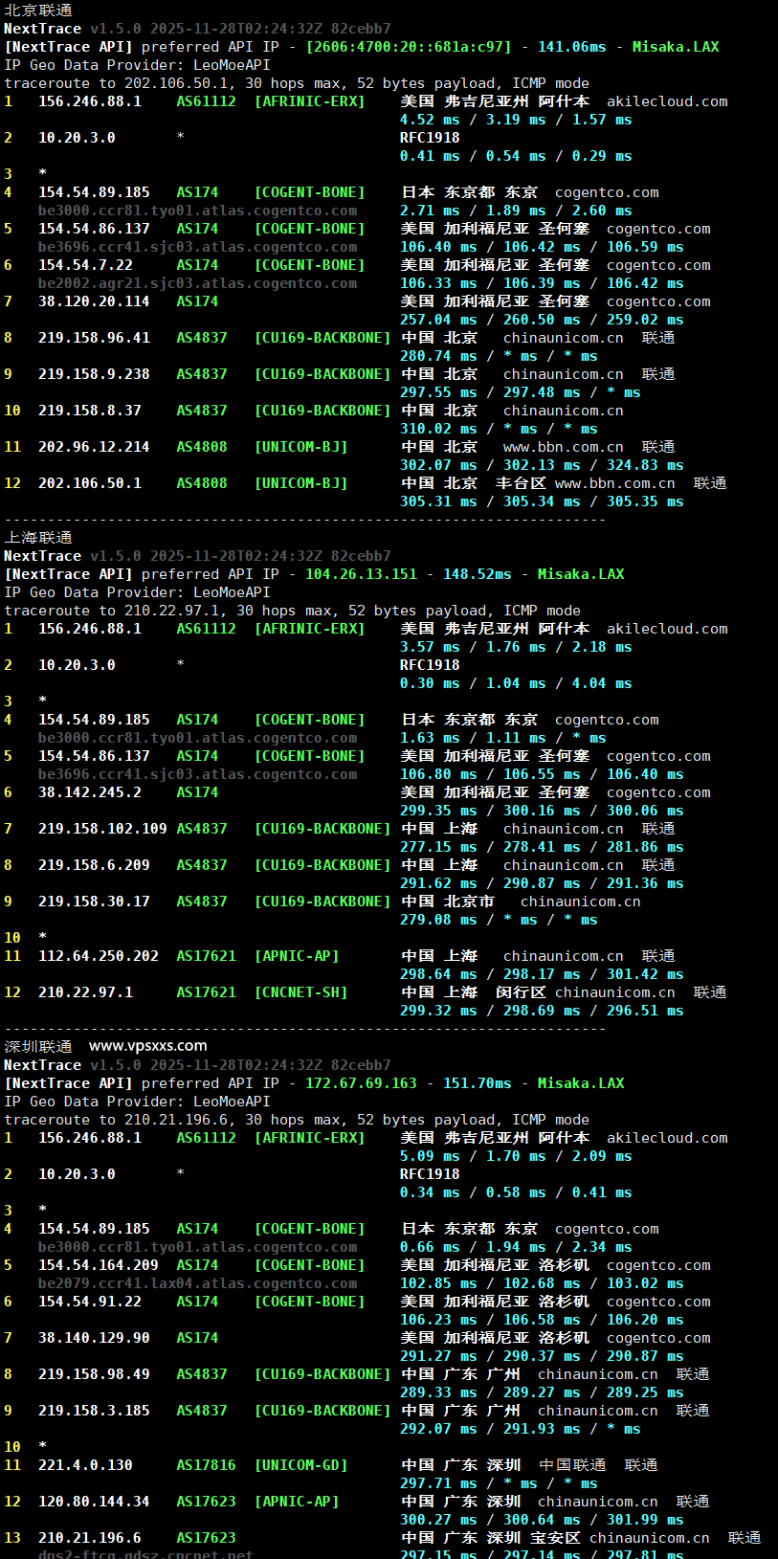Click '305.31 ms / 305.34 ms / 305.35 ms' timings
Viewport: 778px width, 1559px height.
tap(542, 501)
